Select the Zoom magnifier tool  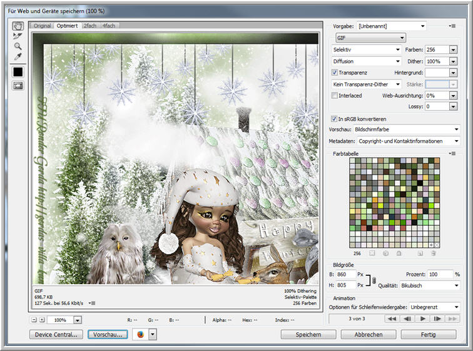coord(18,46)
